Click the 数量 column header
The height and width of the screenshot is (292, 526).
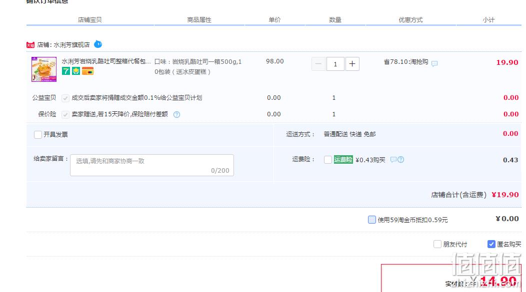[335, 20]
